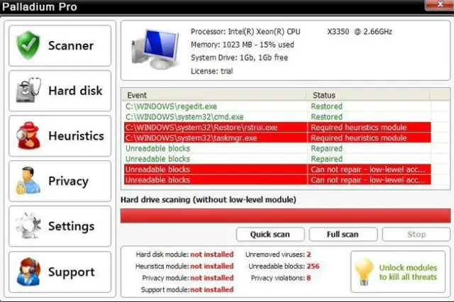Click the red scan progress bar

click(285, 216)
